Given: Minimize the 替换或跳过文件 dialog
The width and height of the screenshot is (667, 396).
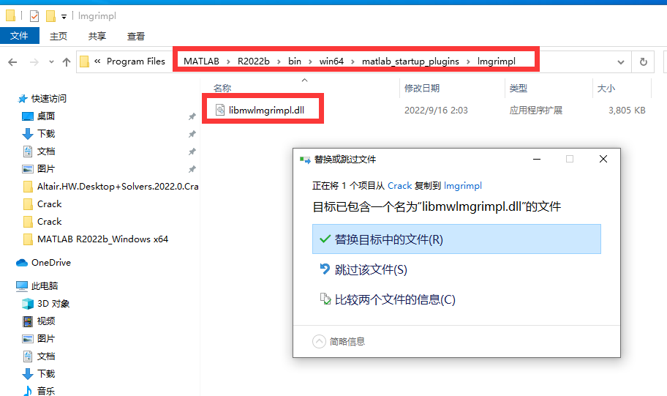Looking at the screenshot, I should point(537,160).
